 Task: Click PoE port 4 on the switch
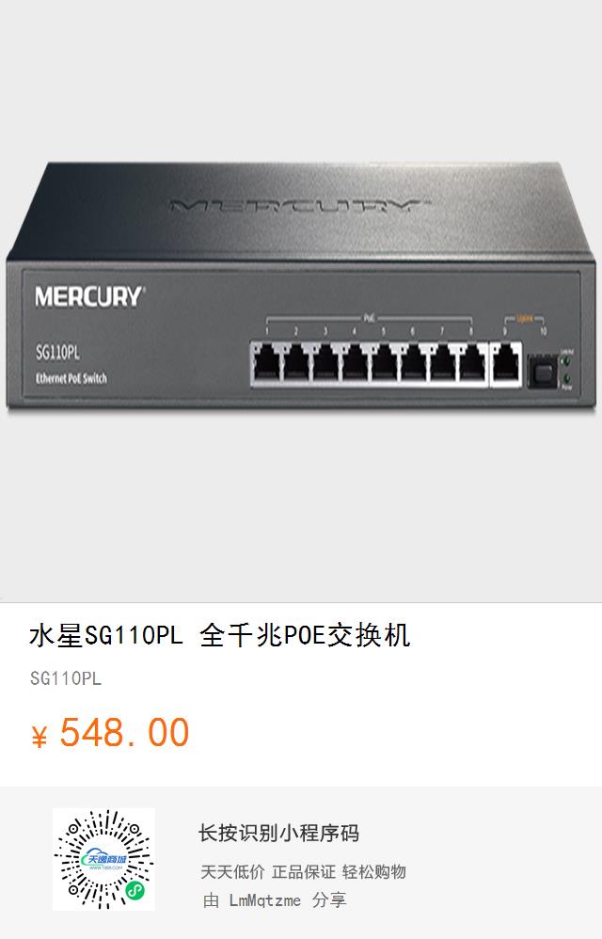[355, 363]
